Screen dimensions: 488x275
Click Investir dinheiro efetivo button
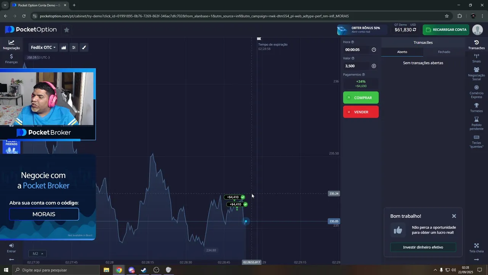[423, 247]
